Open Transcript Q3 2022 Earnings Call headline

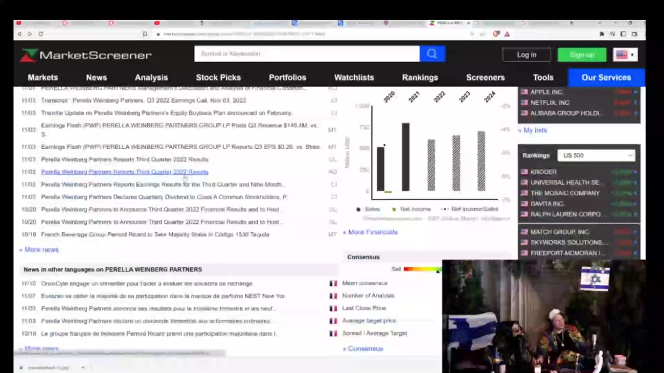click(x=144, y=101)
